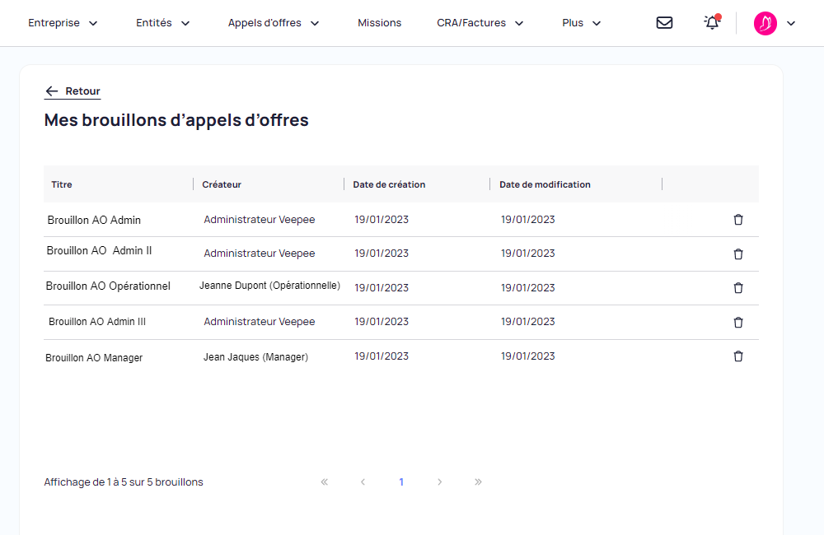This screenshot has width=824, height=535.
Task: Sort by the Créateur column header
Action: click(x=222, y=184)
